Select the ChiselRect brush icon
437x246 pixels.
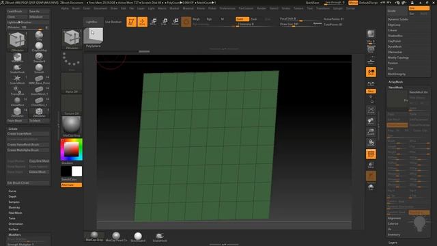[17, 101]
